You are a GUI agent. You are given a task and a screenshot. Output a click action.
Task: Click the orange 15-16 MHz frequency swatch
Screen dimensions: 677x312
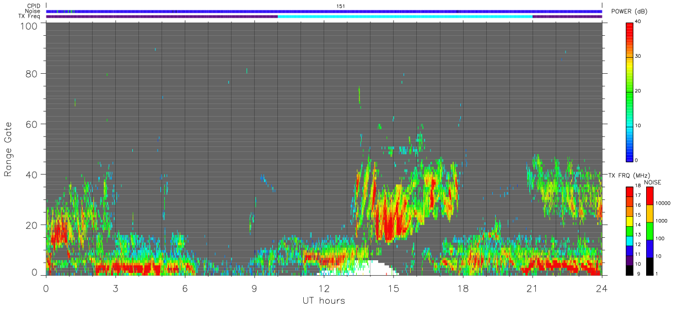(629, 211)
